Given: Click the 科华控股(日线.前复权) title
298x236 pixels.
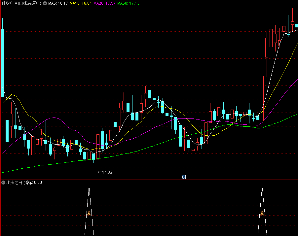Looking at the screenshot, I should click(21, 3).
